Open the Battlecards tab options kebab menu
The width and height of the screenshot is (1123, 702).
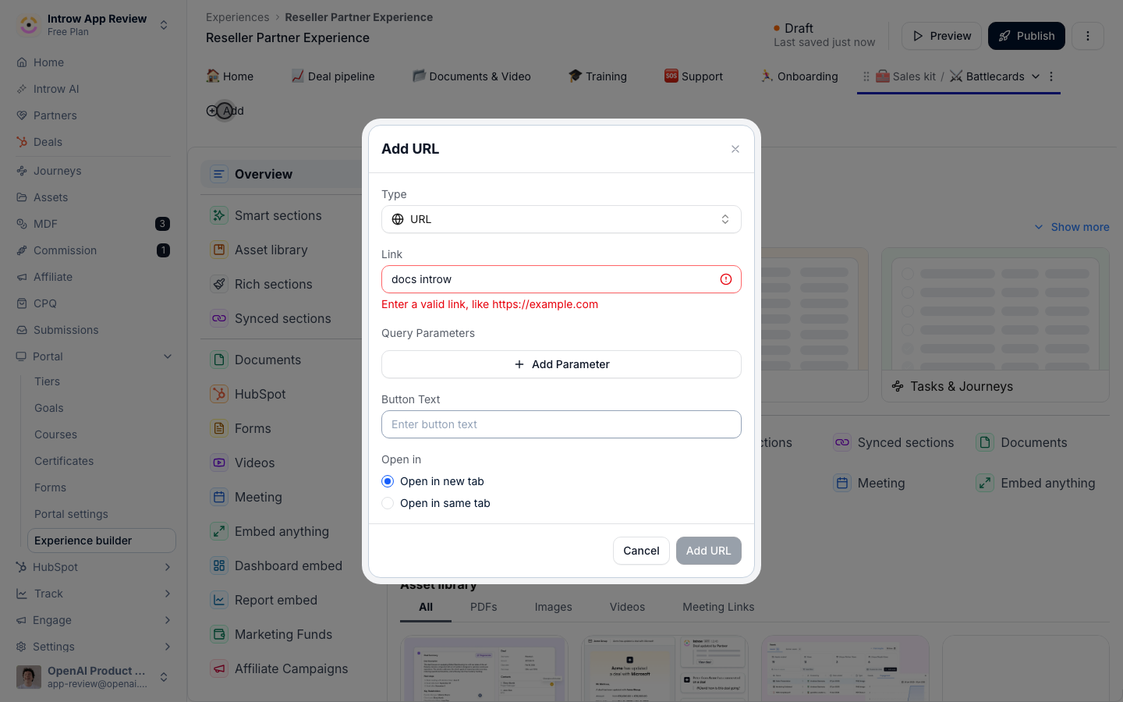tap(1051, 76)
